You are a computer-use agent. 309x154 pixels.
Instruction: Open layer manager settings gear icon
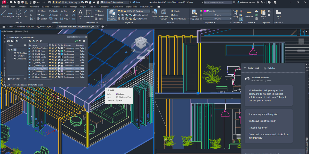[x=84, y=41]
